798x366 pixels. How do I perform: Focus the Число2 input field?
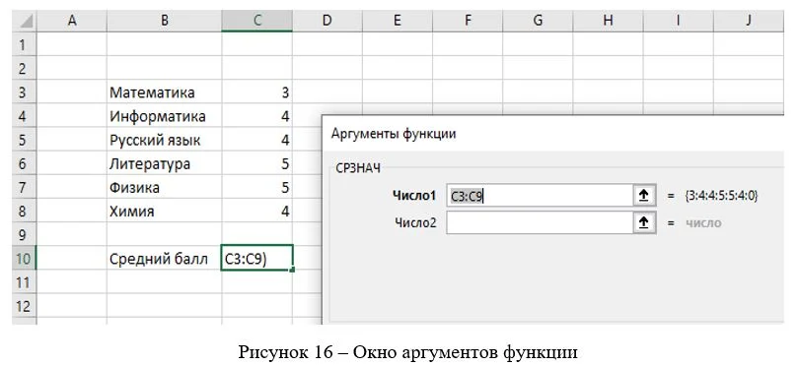tap(540, 222)
